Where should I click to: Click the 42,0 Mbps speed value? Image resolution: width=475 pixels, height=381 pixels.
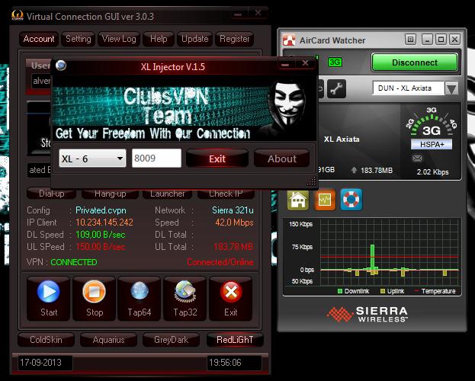click(234, 223)
